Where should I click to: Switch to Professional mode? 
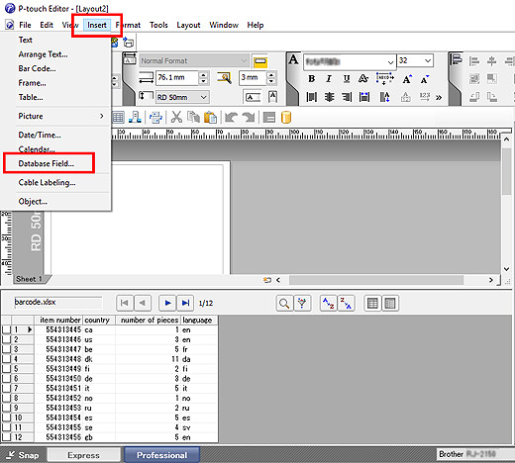[161, 455]
